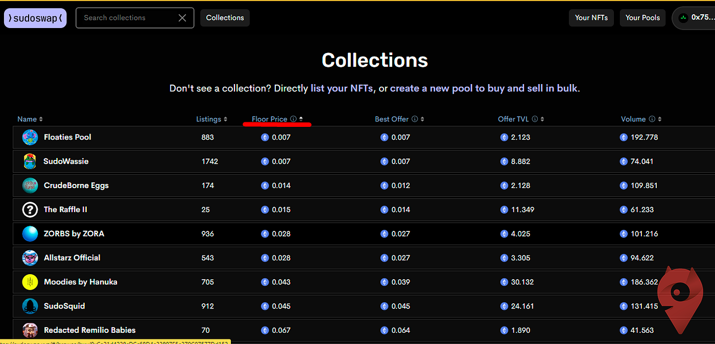Click the 101.216 volume for ZORBS
715x344 pixels.
[x=645, y=234]
